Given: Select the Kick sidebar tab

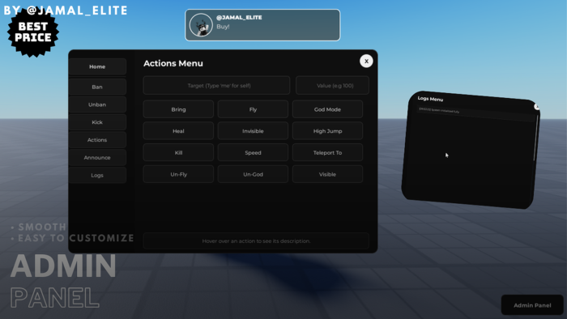Looking at the screenshot, I should tap(97, 122).
